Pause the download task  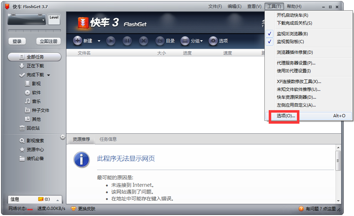[127, 41]
